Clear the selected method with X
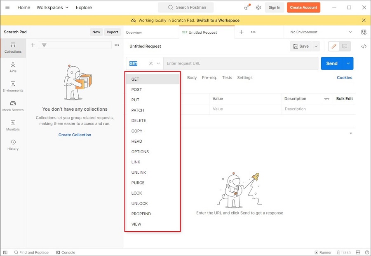This screenshot has height=256, width=371. (x=151, y=63)
